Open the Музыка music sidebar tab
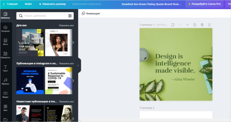This screenshot has width=231, height=122. 5,82
